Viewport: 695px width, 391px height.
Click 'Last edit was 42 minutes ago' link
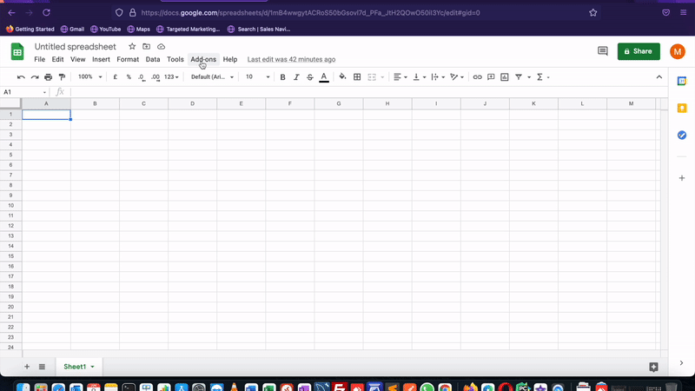click(291, 59)
